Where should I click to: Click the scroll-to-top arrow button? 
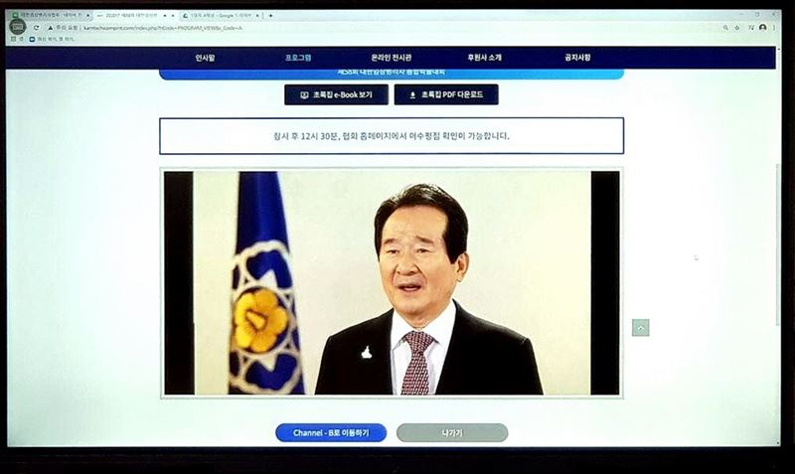click(640, 328)
